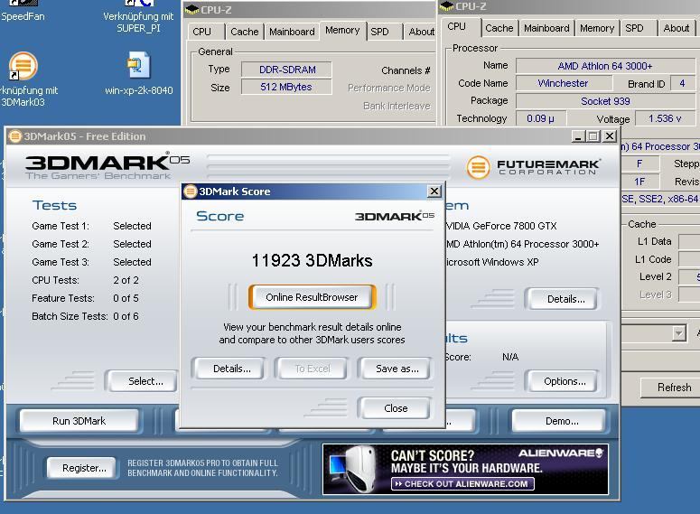Minimize the 3DMark05 window
The width and height of the screenshot is (700, 514).
[578, 136]
